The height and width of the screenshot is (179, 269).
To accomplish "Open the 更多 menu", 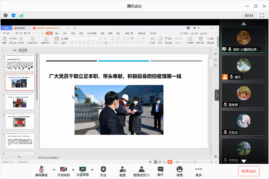I will coord(199,171).
